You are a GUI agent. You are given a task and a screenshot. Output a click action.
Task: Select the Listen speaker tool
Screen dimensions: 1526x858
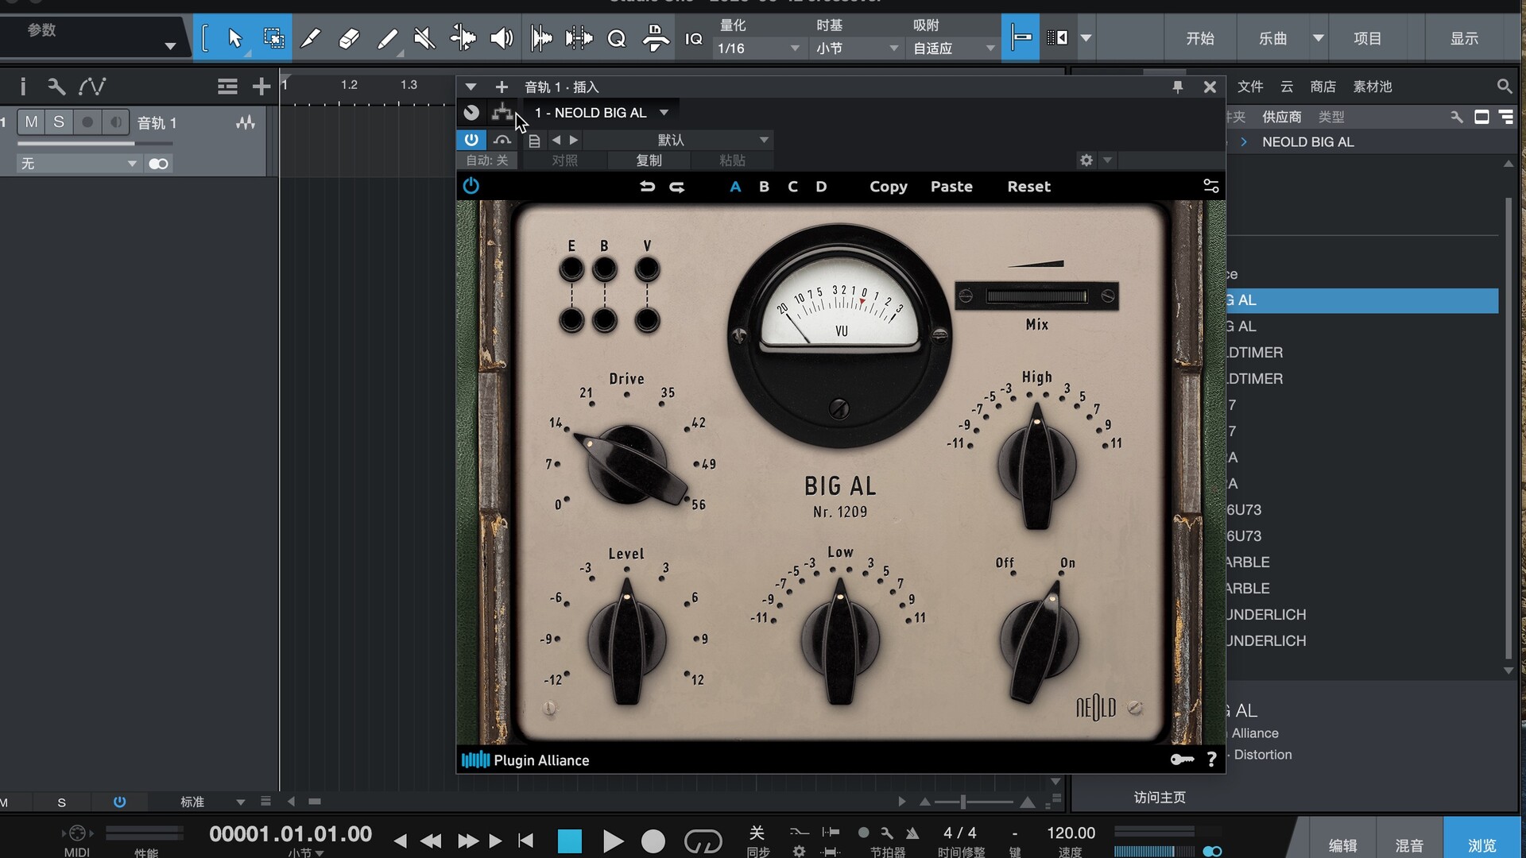[x=502, y=38]
